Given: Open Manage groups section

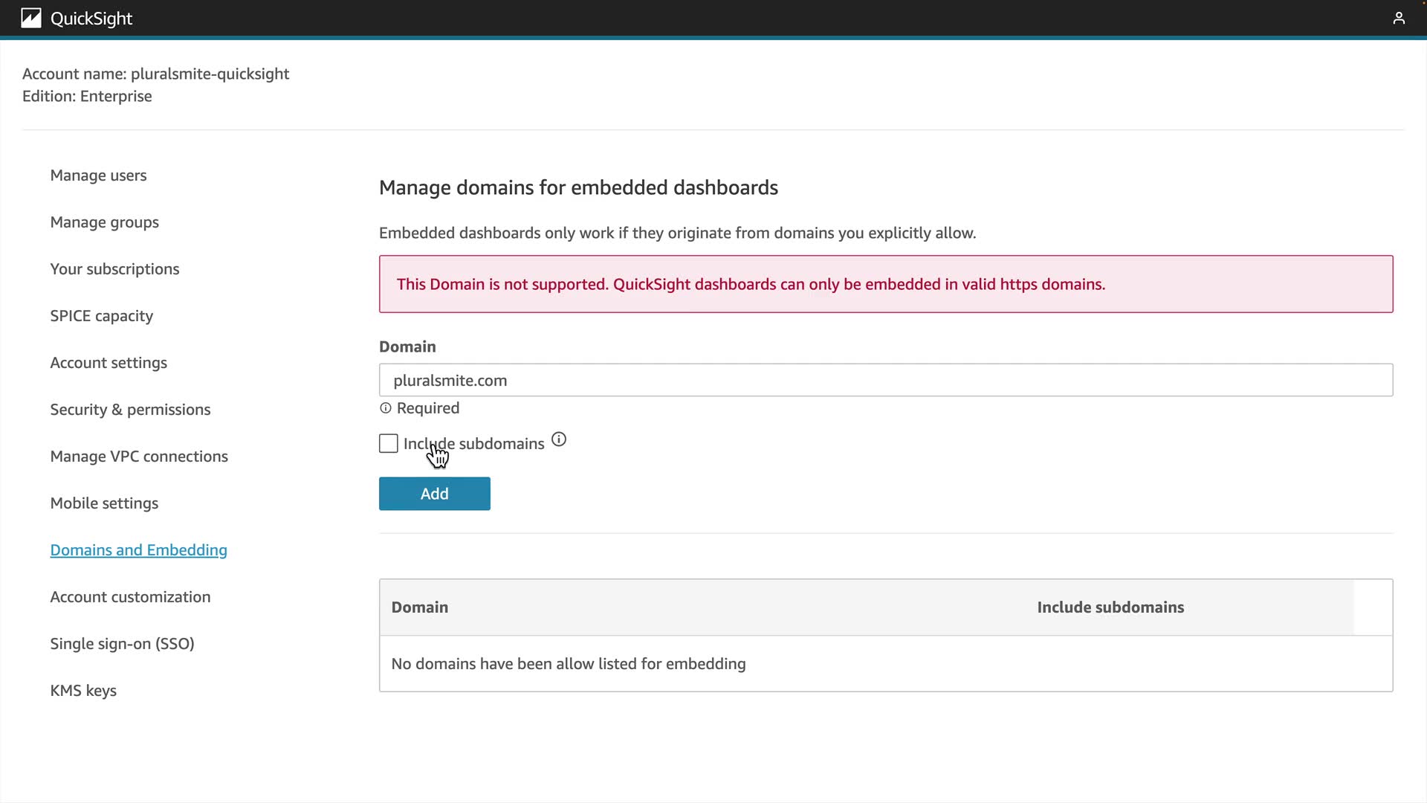Looking at the screenshot, I should [104, 222].
